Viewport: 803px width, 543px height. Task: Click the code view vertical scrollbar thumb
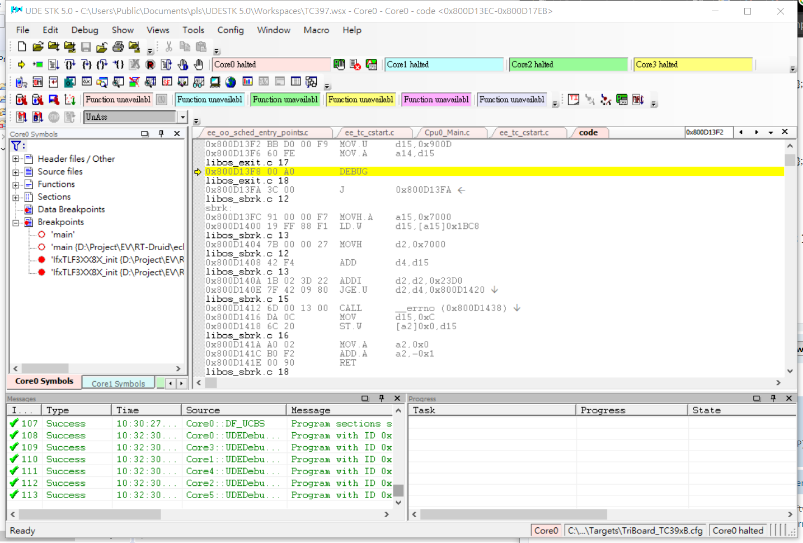click(x=790, y=161)
